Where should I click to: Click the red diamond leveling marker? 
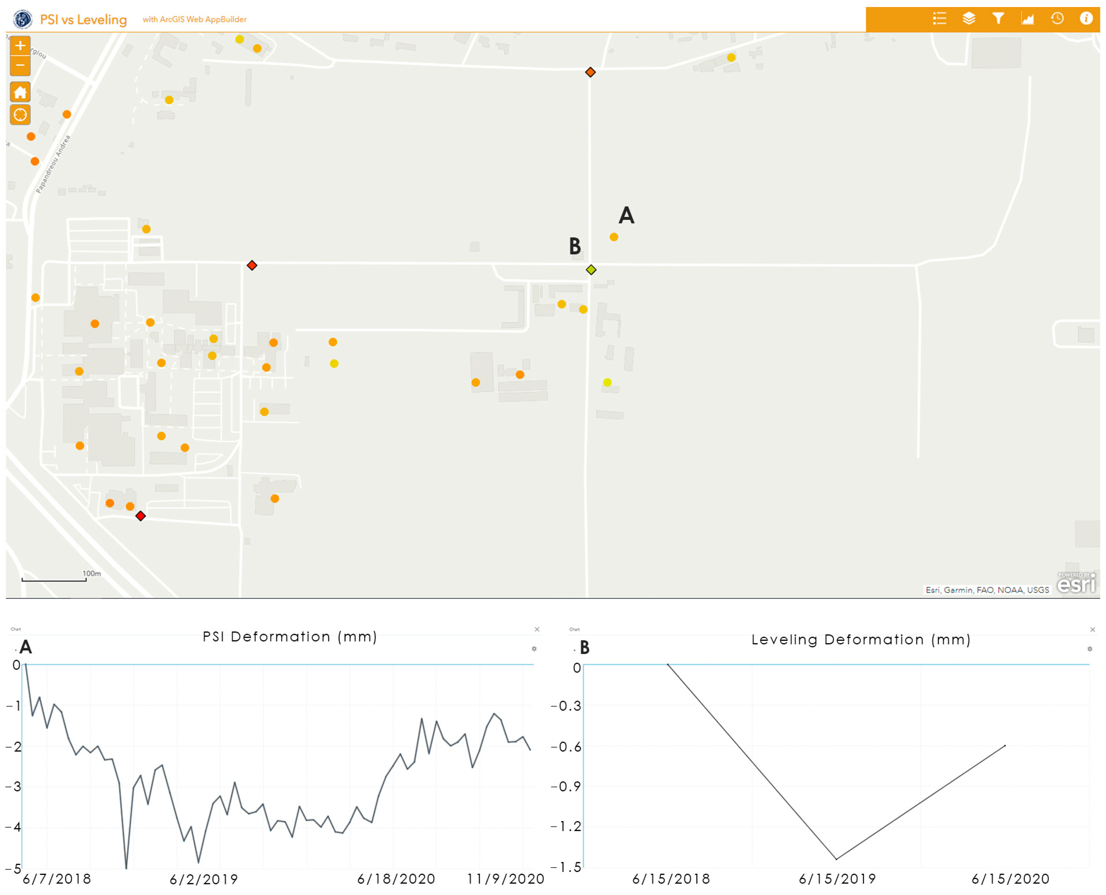point(140,516)
